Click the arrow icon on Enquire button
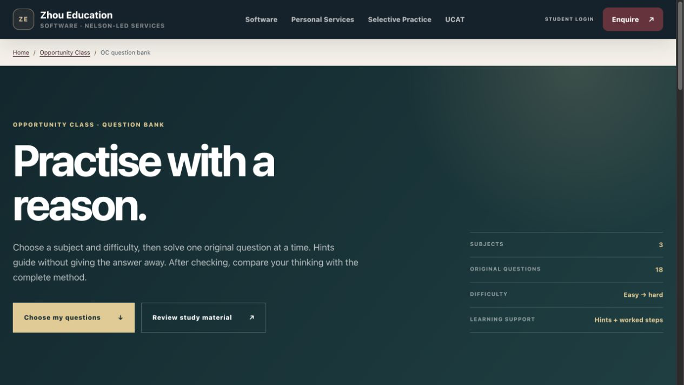 pos(651,19)
